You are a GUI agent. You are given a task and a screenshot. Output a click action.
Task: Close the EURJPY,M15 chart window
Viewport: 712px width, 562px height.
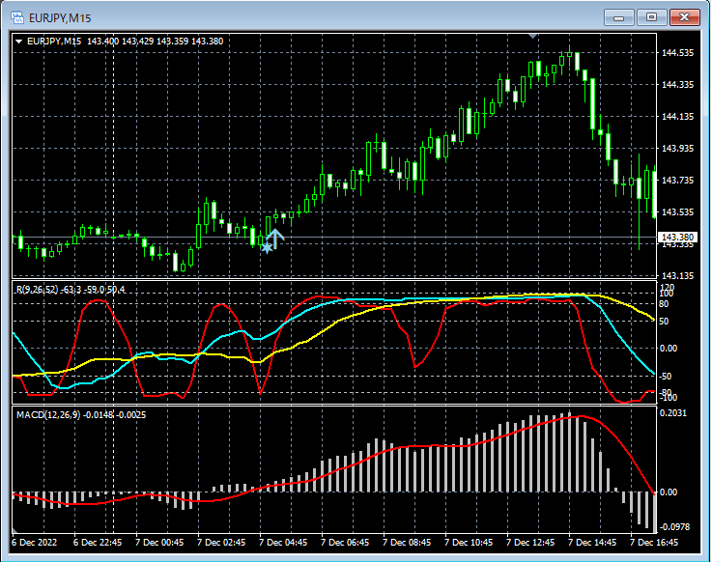685,16
